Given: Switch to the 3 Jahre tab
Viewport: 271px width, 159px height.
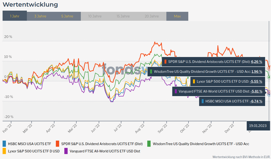Looking at the screenshot, I should 40,16.
